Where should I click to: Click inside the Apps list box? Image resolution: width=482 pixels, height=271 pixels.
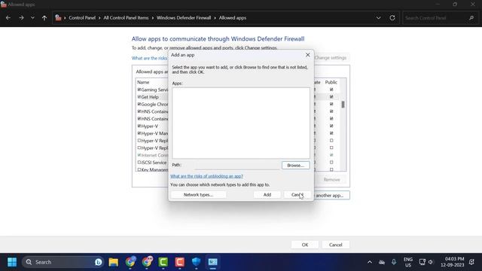(241, 123)
